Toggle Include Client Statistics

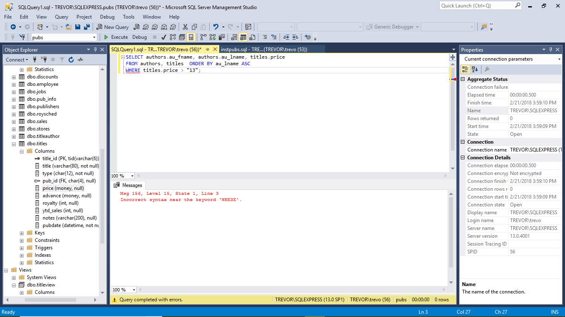[x=221, y=37]
